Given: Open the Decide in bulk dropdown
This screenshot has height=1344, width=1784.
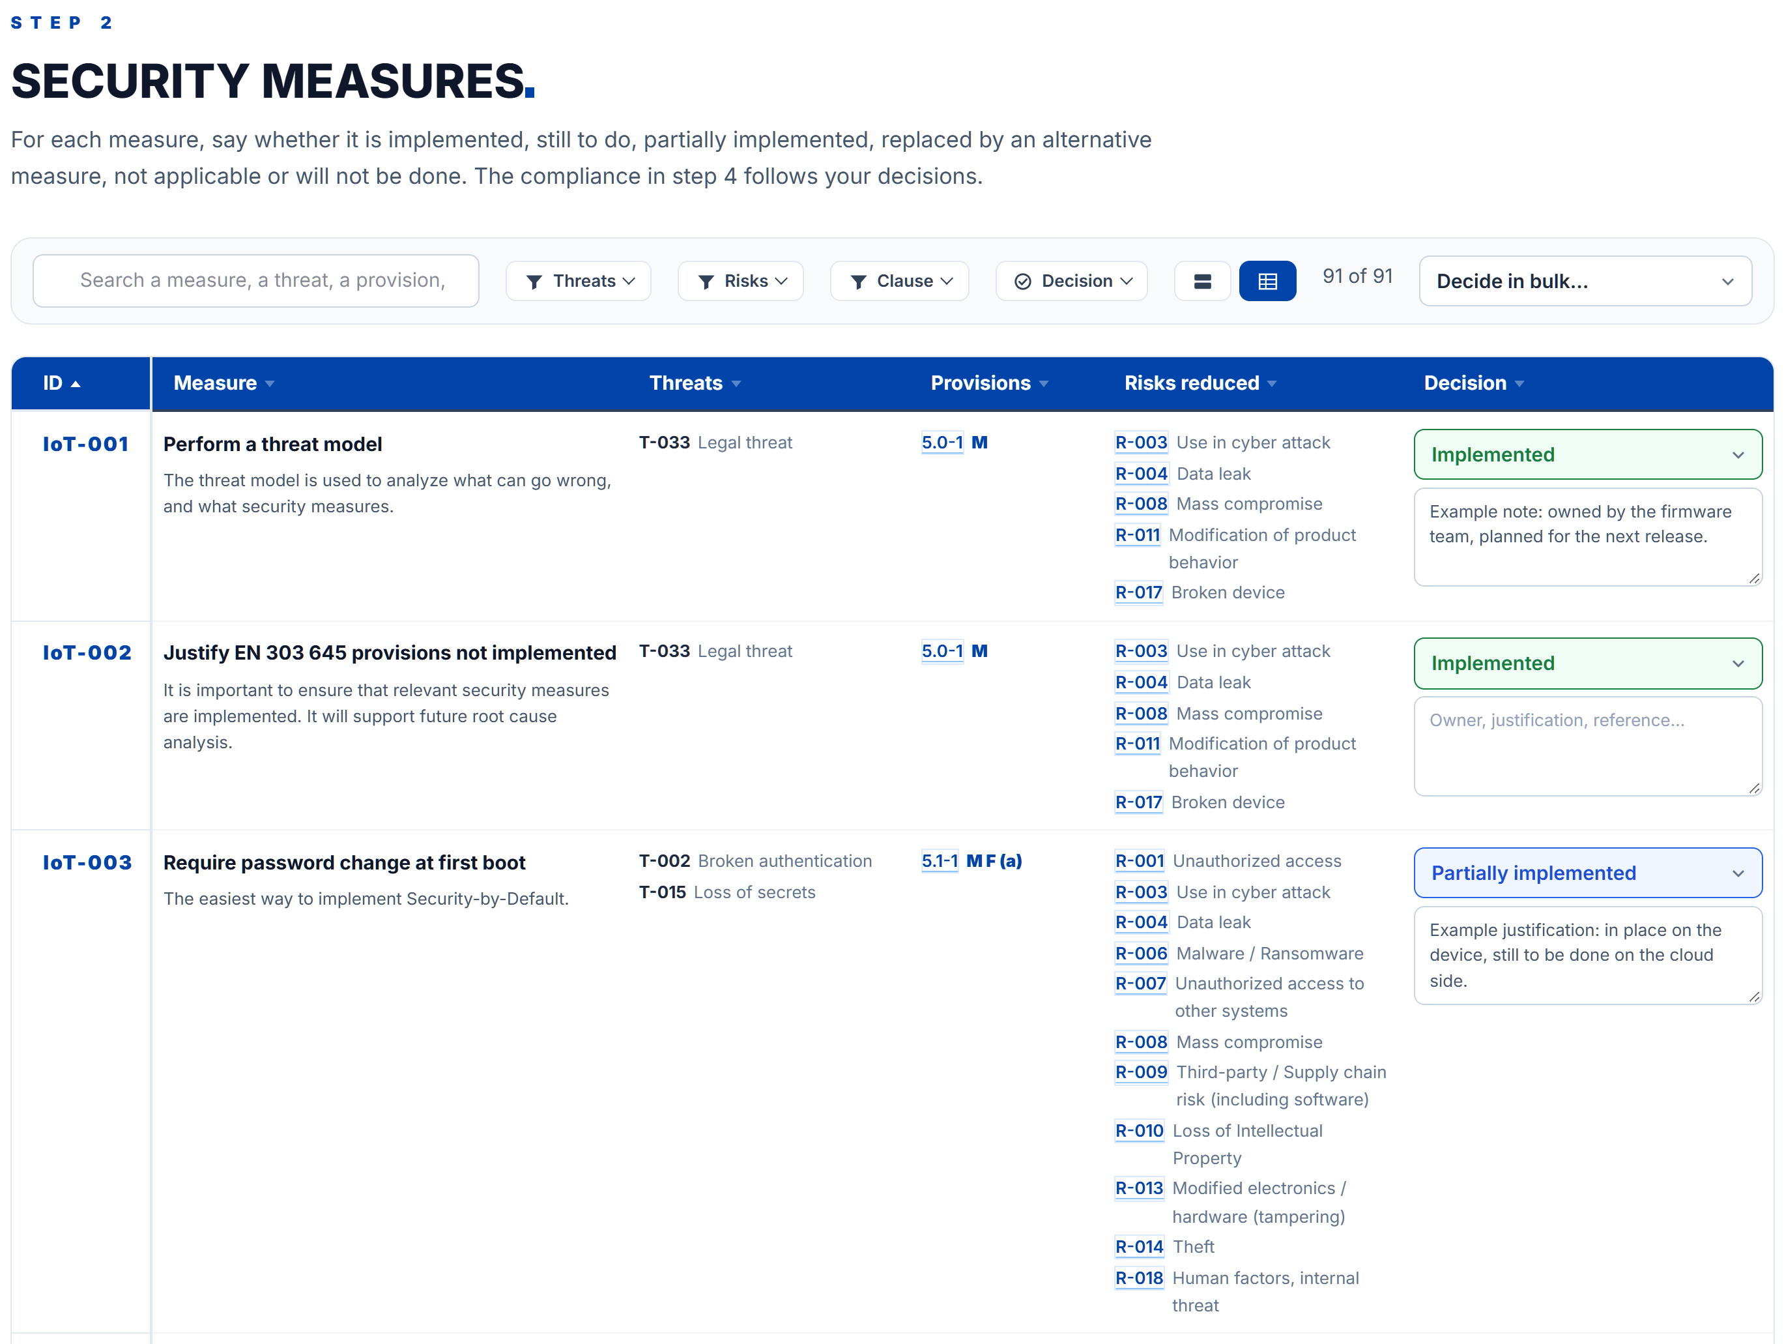Looking at the screenshot, I should pos(1585,281).
